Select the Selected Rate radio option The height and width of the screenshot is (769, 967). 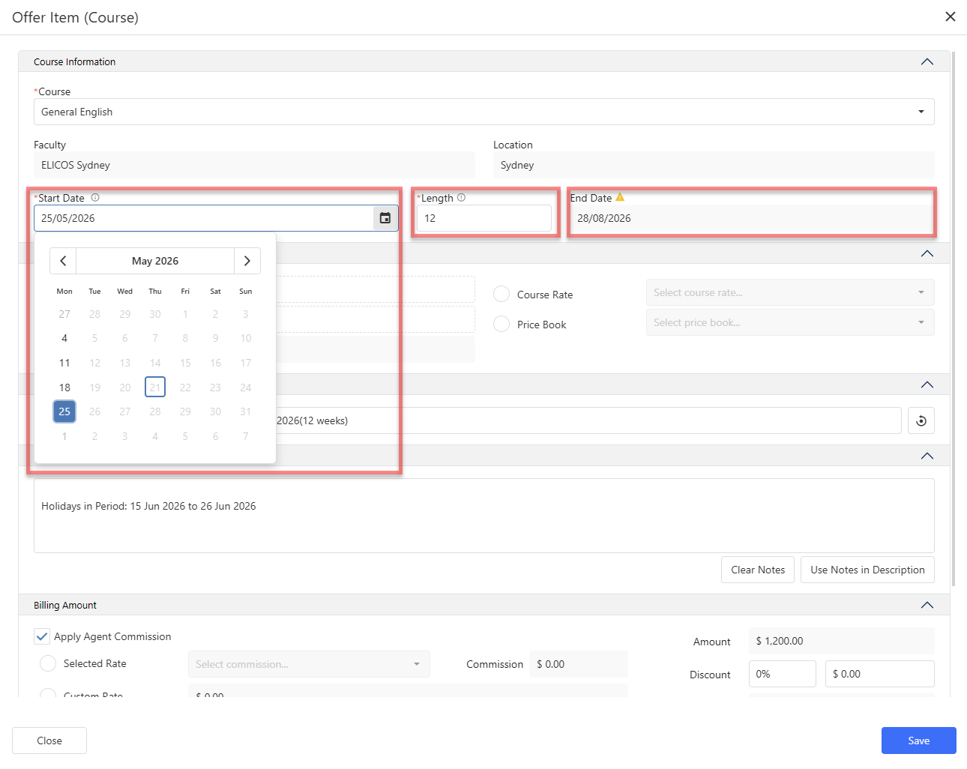point(48,663)
